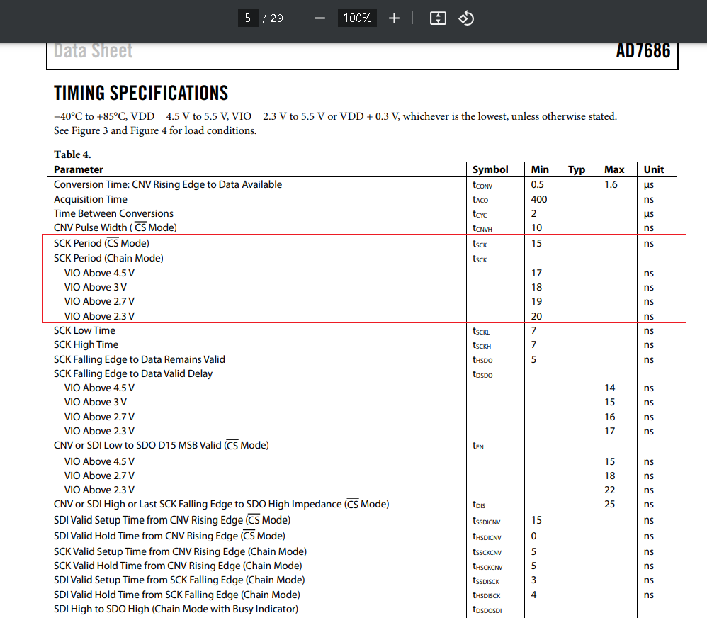Click the Parameter column header
The width and height of the screenshot is (707, 618).
point(79,169)
